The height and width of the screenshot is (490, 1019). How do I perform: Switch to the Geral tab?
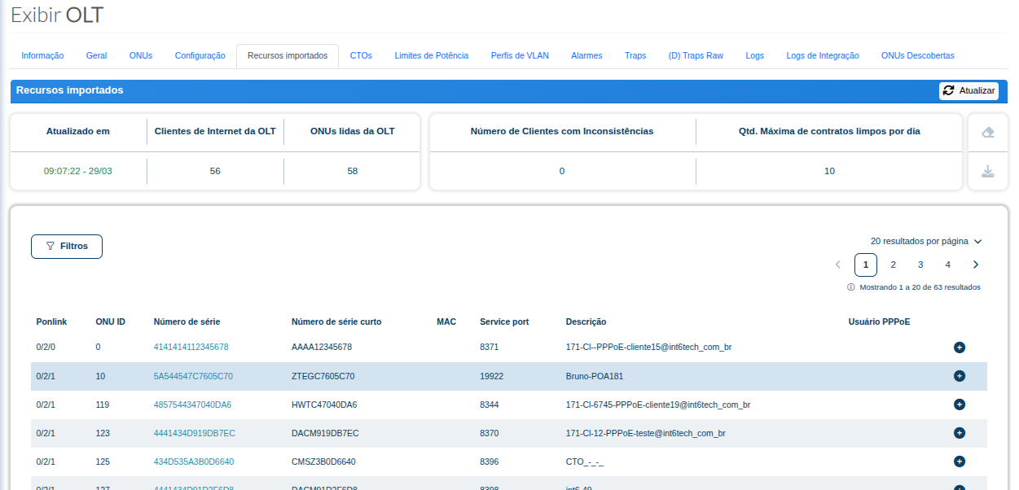point(96,56)
